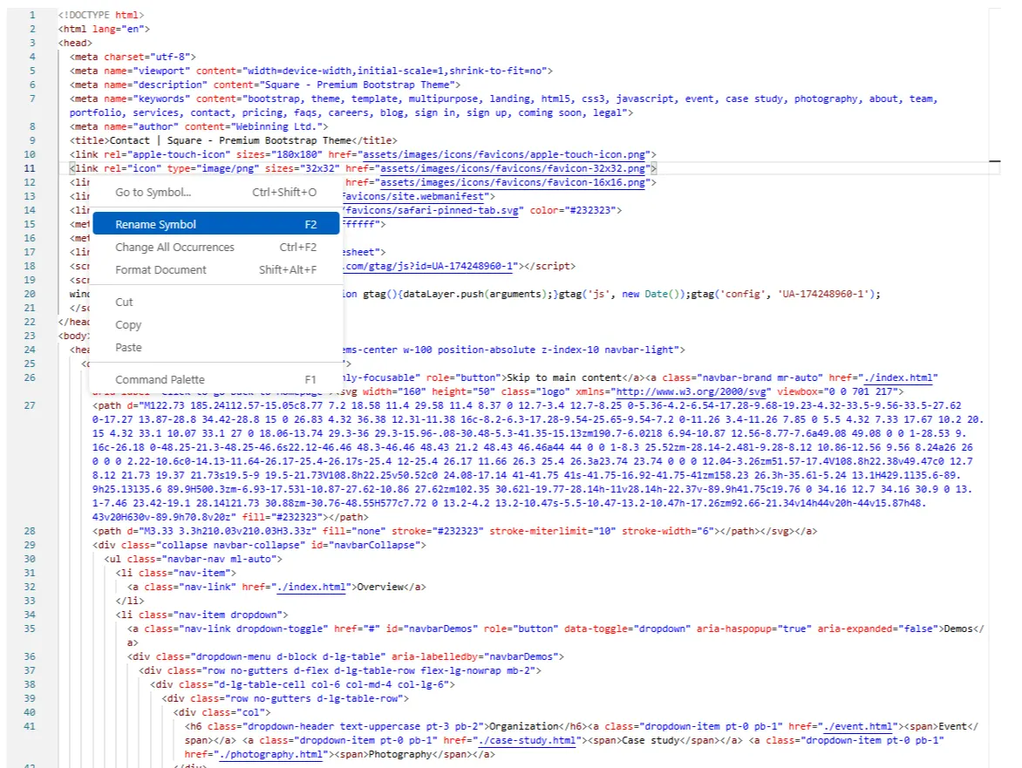
Task: Click the id="navbarCollapse" attribute
Action: coord(365,545)
